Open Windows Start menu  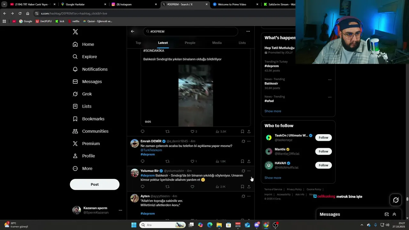134,225
